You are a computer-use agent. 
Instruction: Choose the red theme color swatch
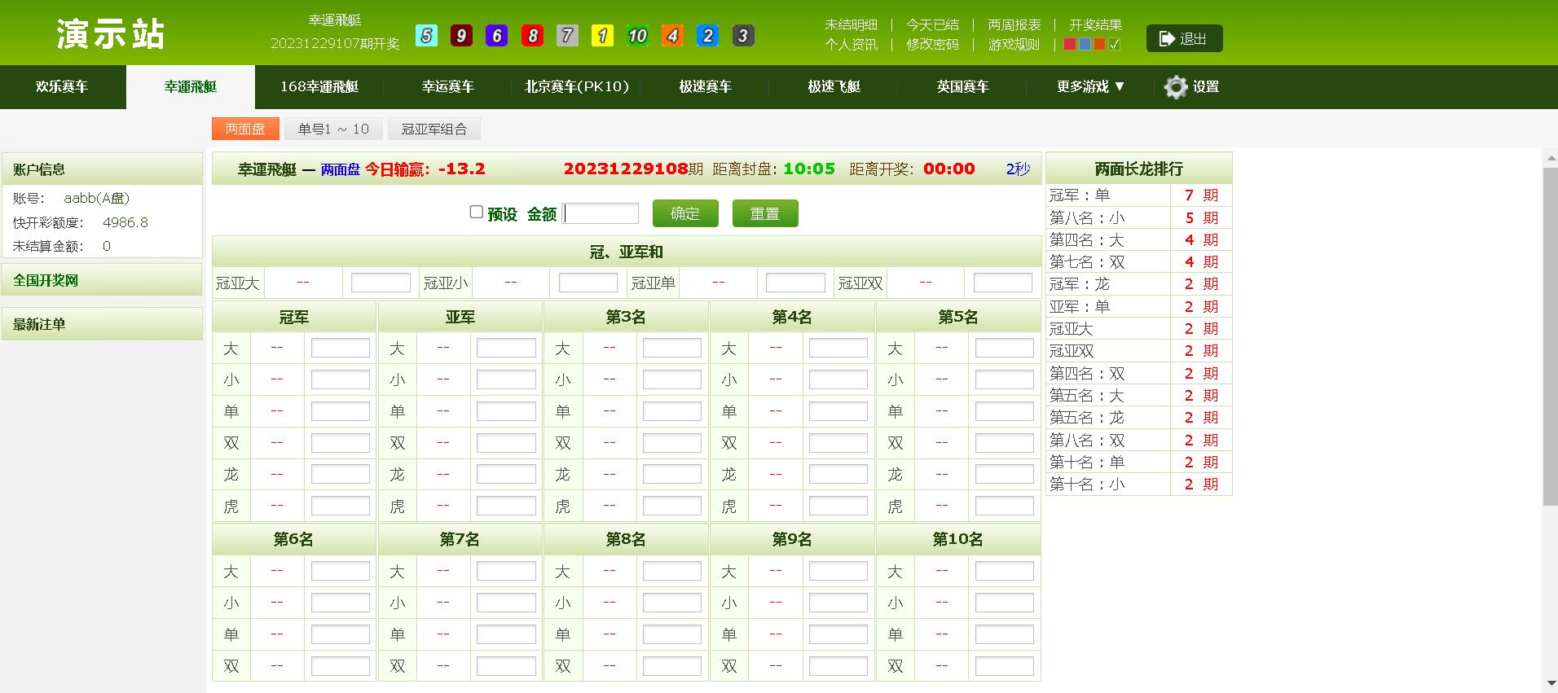tap(1070, 44)
